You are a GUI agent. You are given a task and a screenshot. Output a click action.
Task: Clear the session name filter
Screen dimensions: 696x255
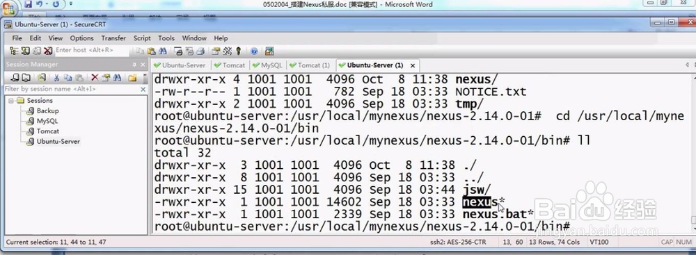143,89
